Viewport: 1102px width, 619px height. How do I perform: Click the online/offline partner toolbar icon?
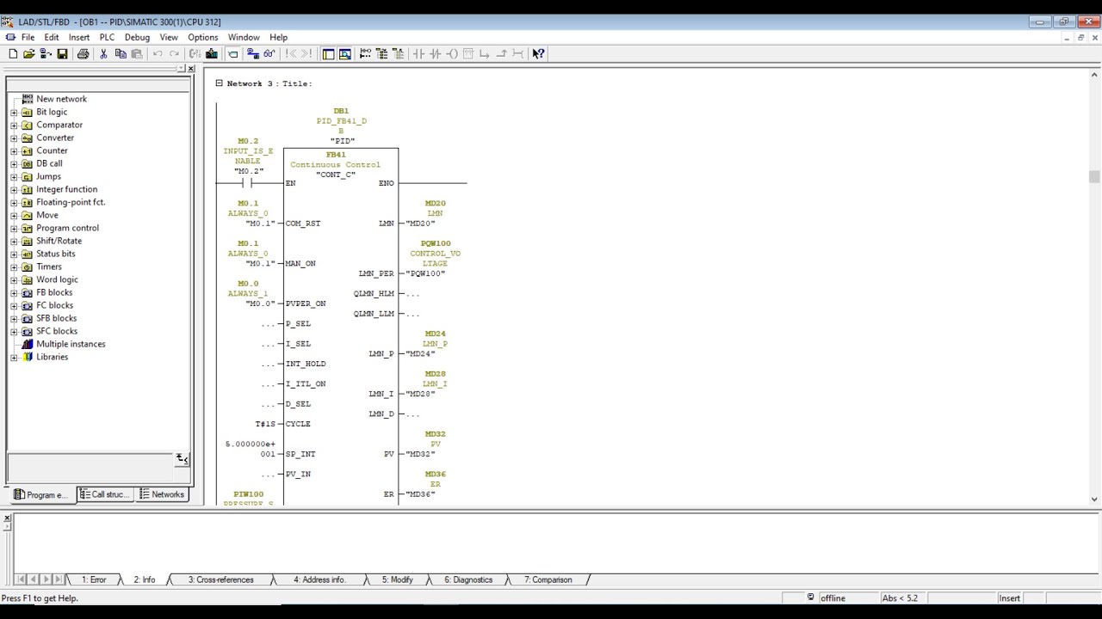pos(252,53)
